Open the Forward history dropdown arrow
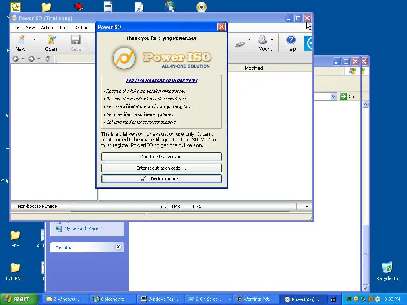Viewport: 407px width, 305px height. 39,59
